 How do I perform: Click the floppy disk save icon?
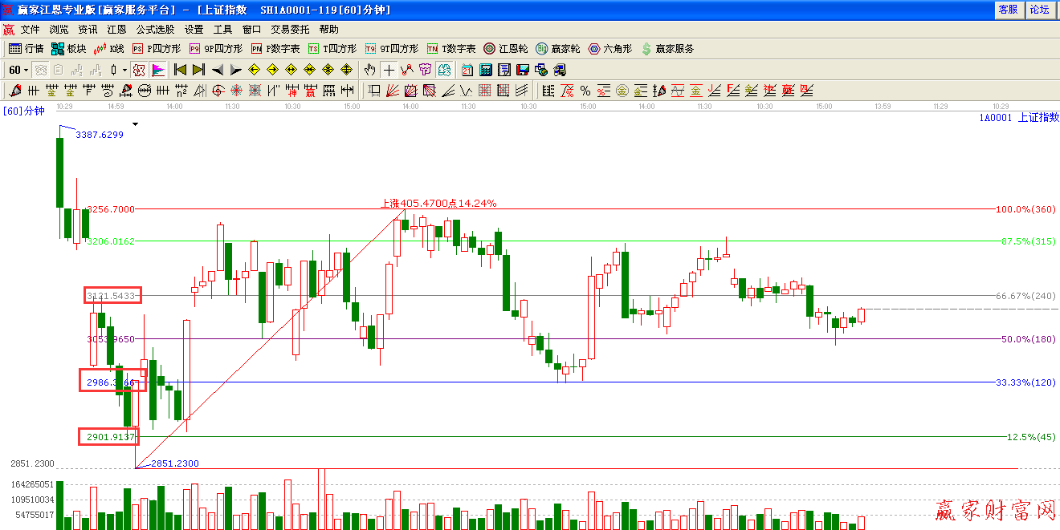click(x=523, y=70)
